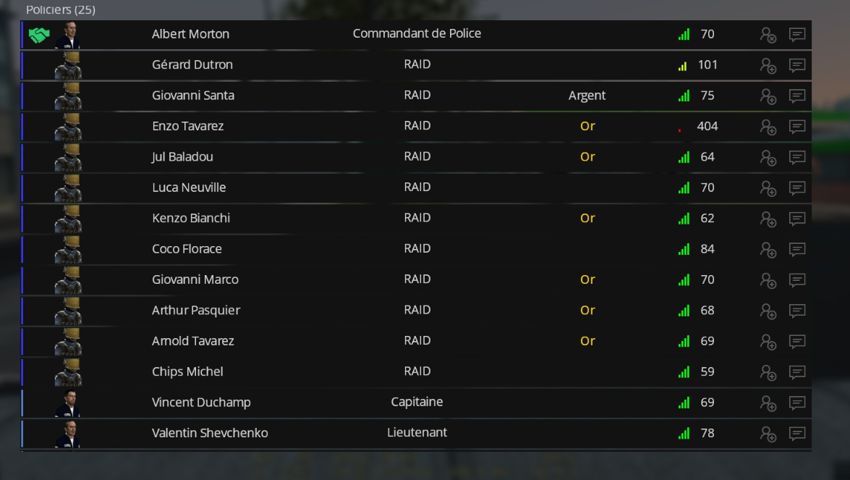Click Vincent Duchamp's avatar picture
The width and height of the screenshot is (850, 480).
coord(68,403)
